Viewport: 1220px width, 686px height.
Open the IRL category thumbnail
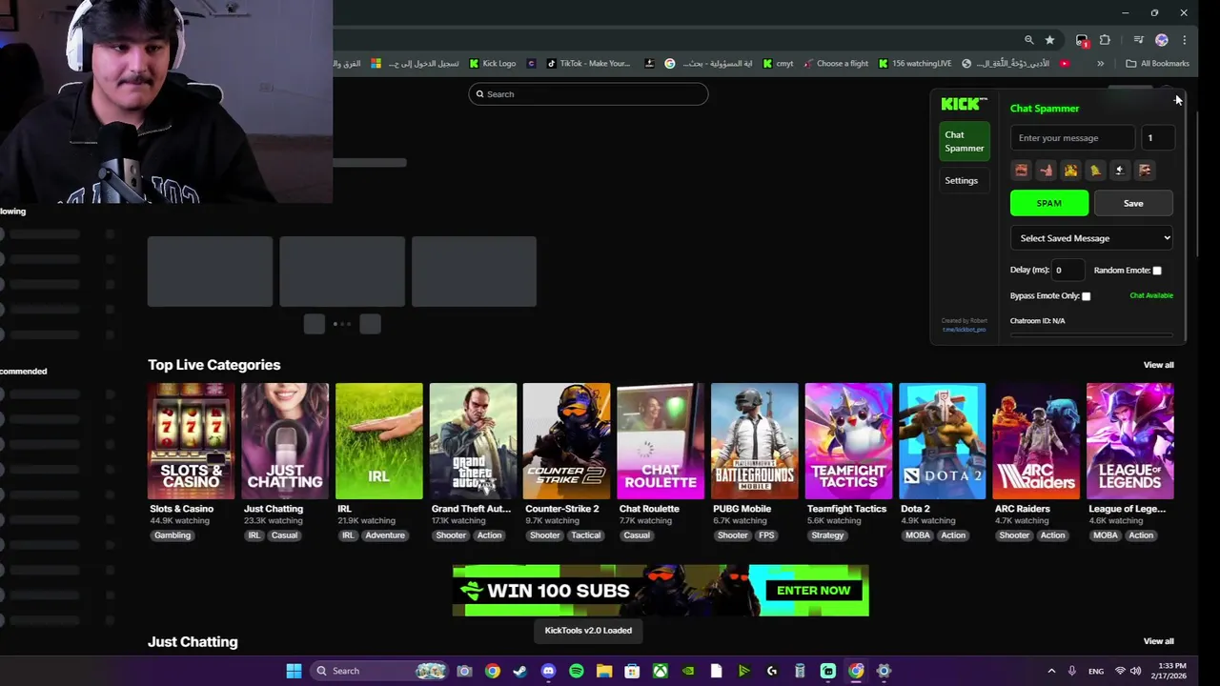click(378, 441)
